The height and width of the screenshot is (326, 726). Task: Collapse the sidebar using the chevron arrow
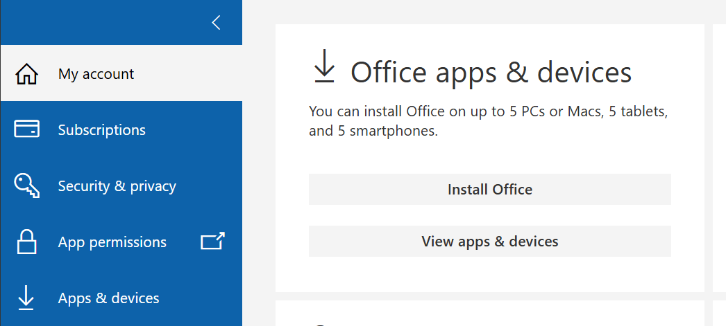tap(216, 22)
